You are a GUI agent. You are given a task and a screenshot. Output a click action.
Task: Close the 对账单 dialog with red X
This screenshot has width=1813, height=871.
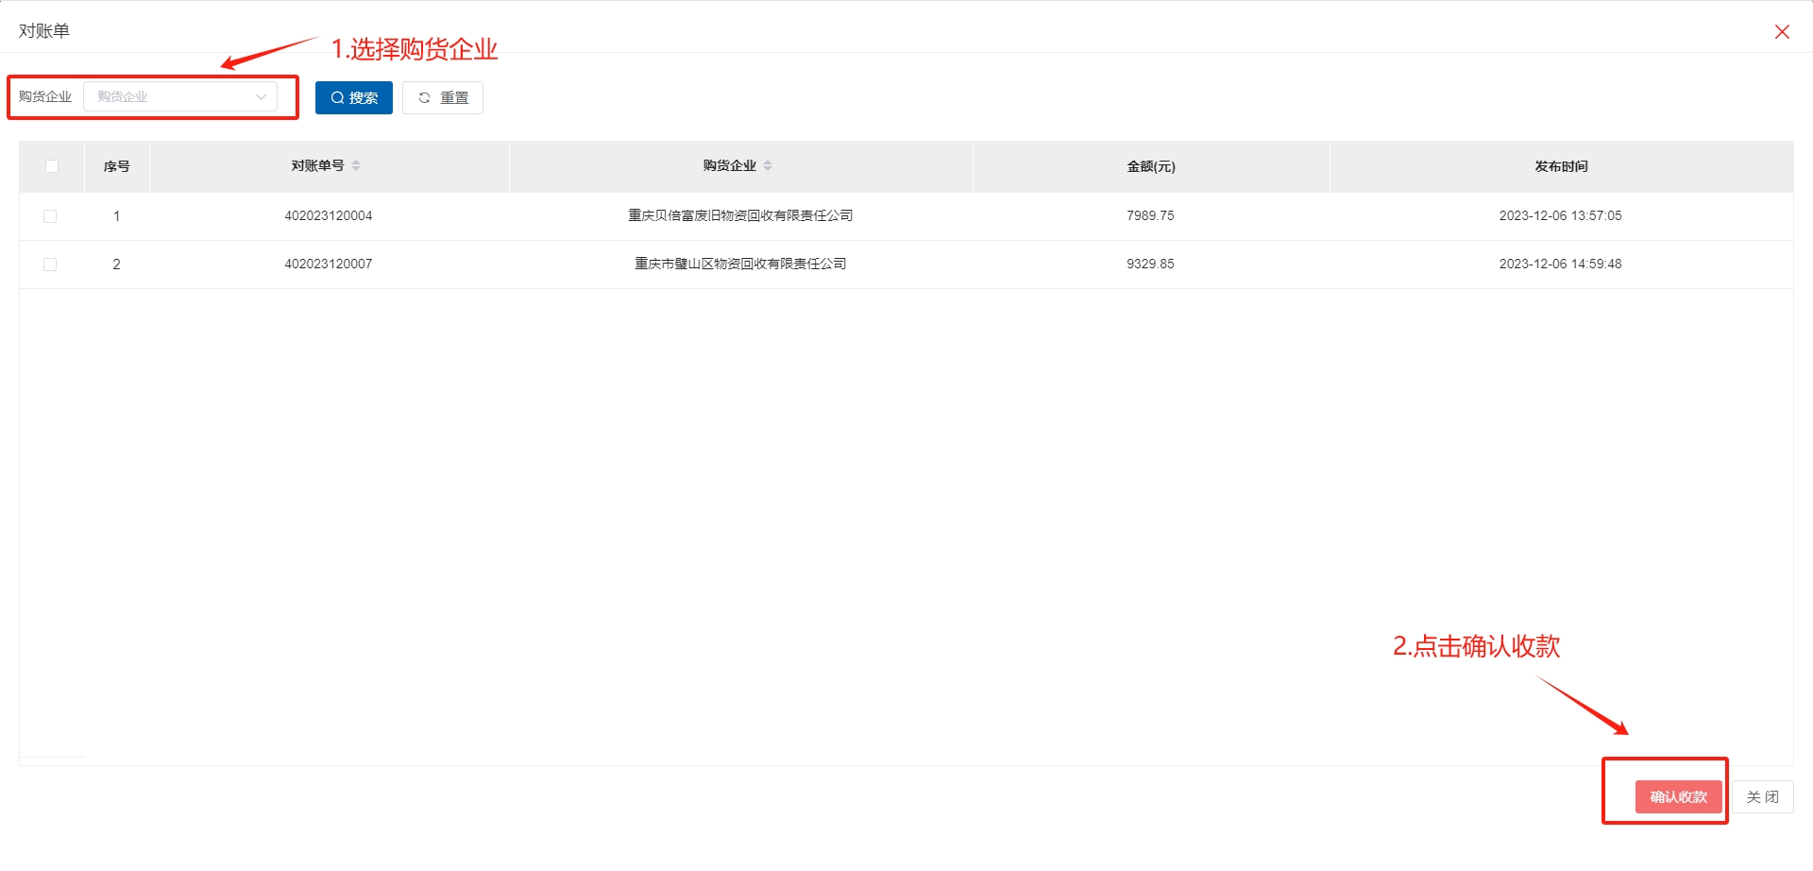point(1782,32)
